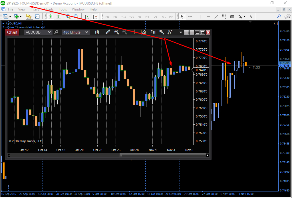The width and height of the screenshot is (292, 198).
Task: Open NinjaTrader Data Box icon
Action: point(143,32)
